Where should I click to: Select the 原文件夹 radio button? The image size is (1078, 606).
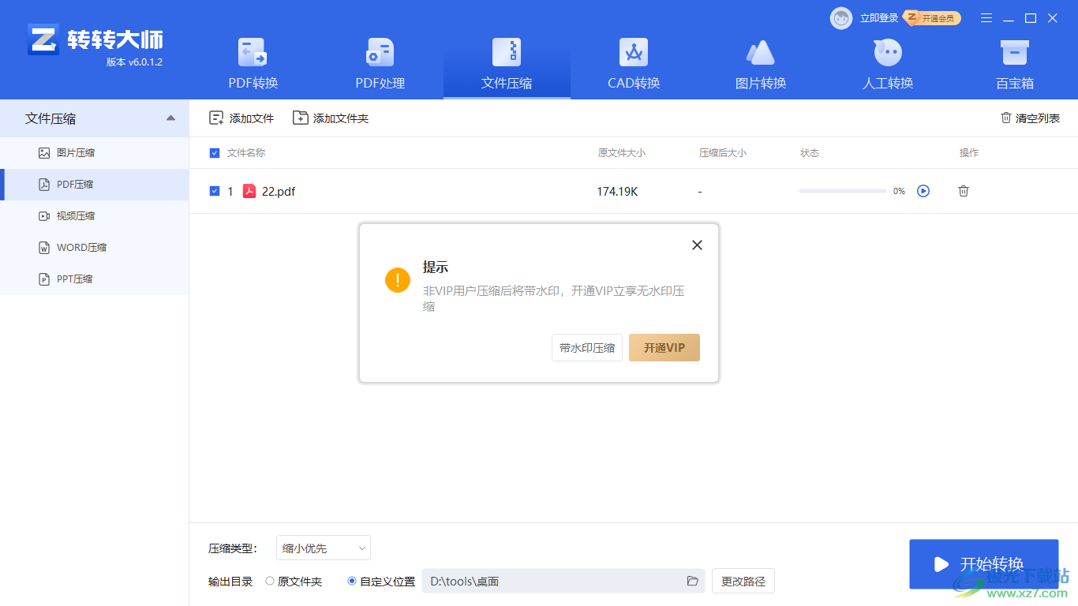[x=270, y=582]
